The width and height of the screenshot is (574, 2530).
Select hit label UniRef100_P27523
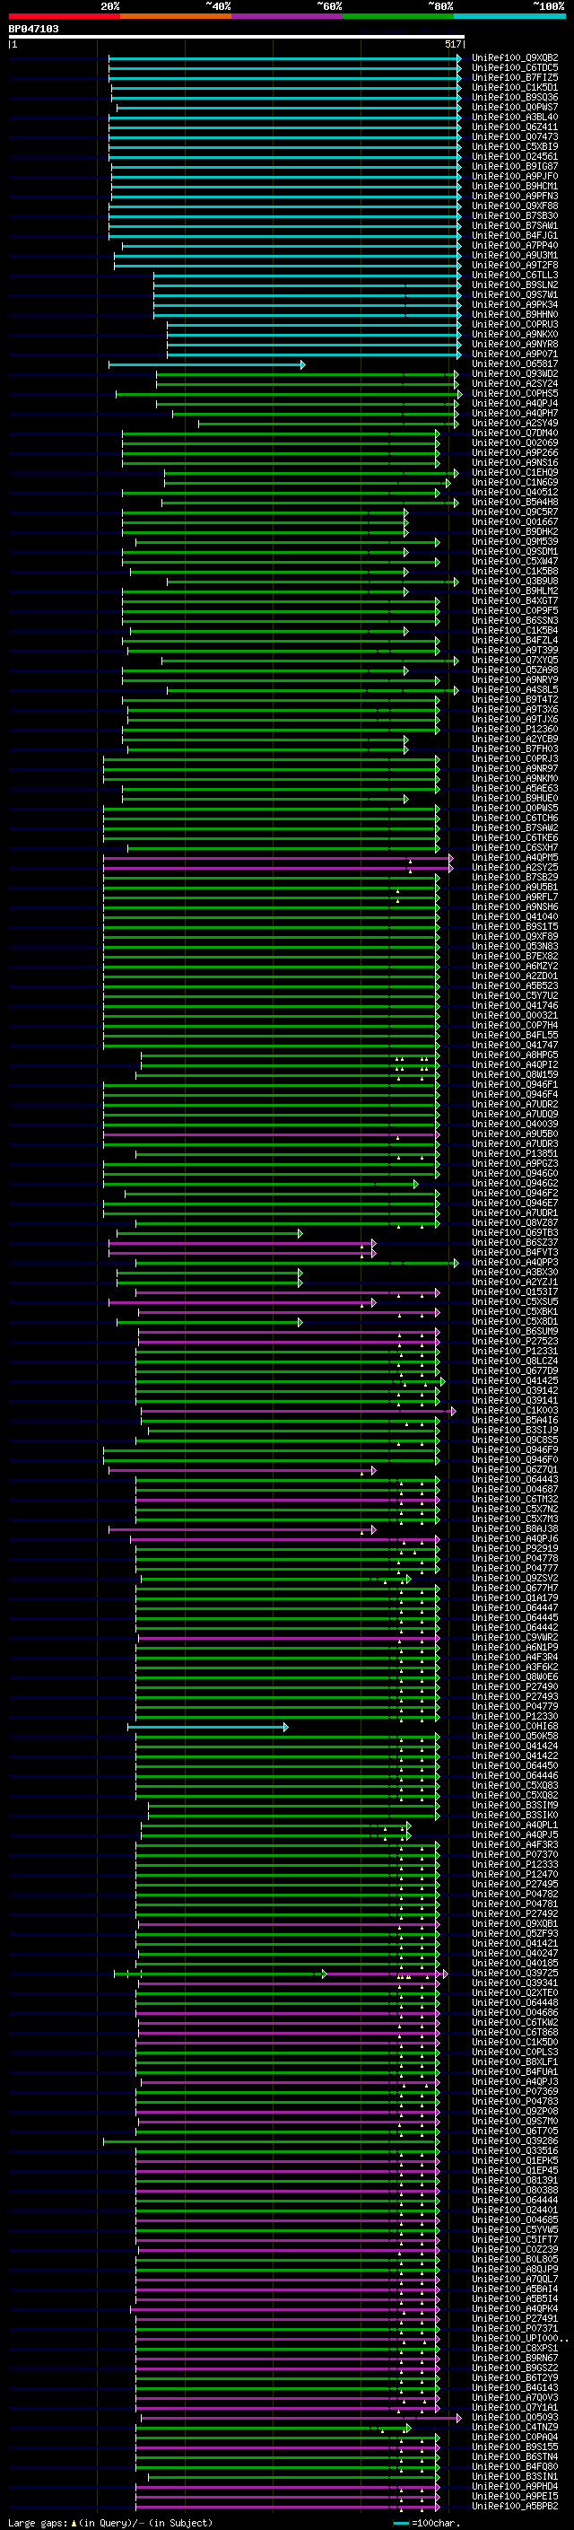click(515, 1341)
